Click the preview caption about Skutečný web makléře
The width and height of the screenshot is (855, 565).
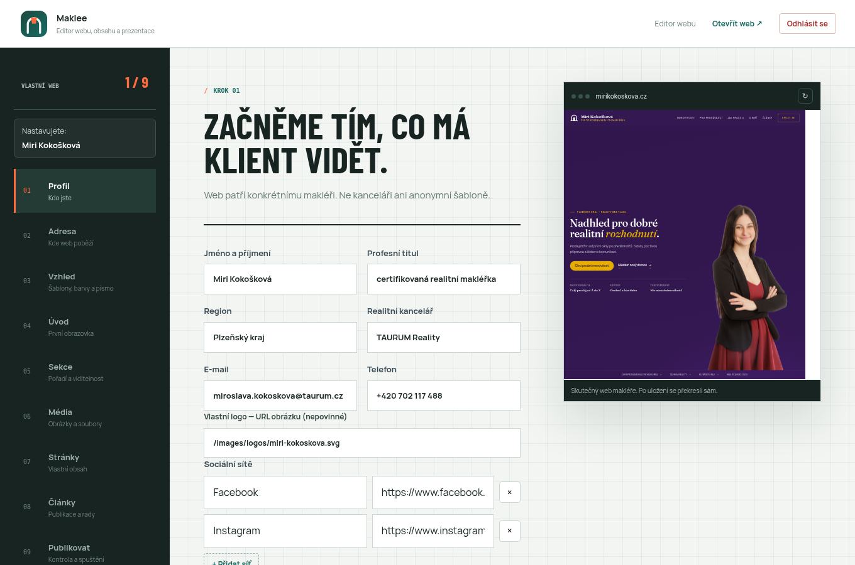click(644, 390)
